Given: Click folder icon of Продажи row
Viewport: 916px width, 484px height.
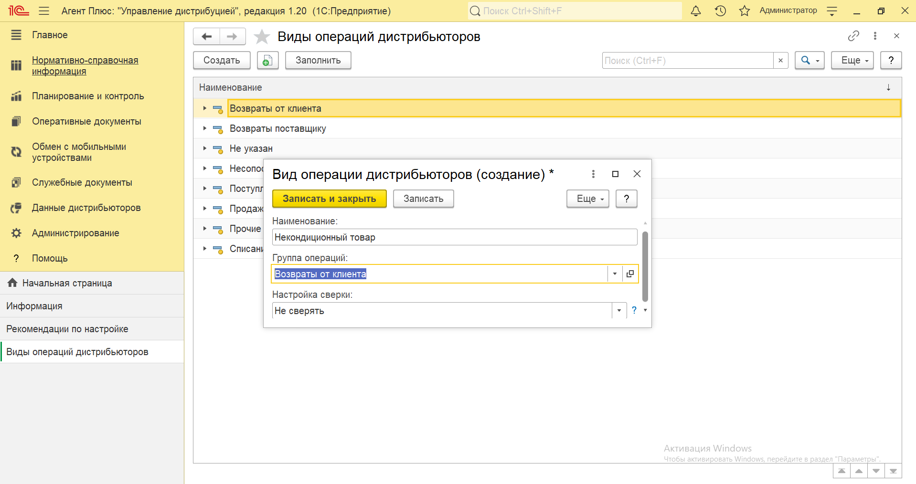Looking at the screenshot, I should click(x=218, y=209).
